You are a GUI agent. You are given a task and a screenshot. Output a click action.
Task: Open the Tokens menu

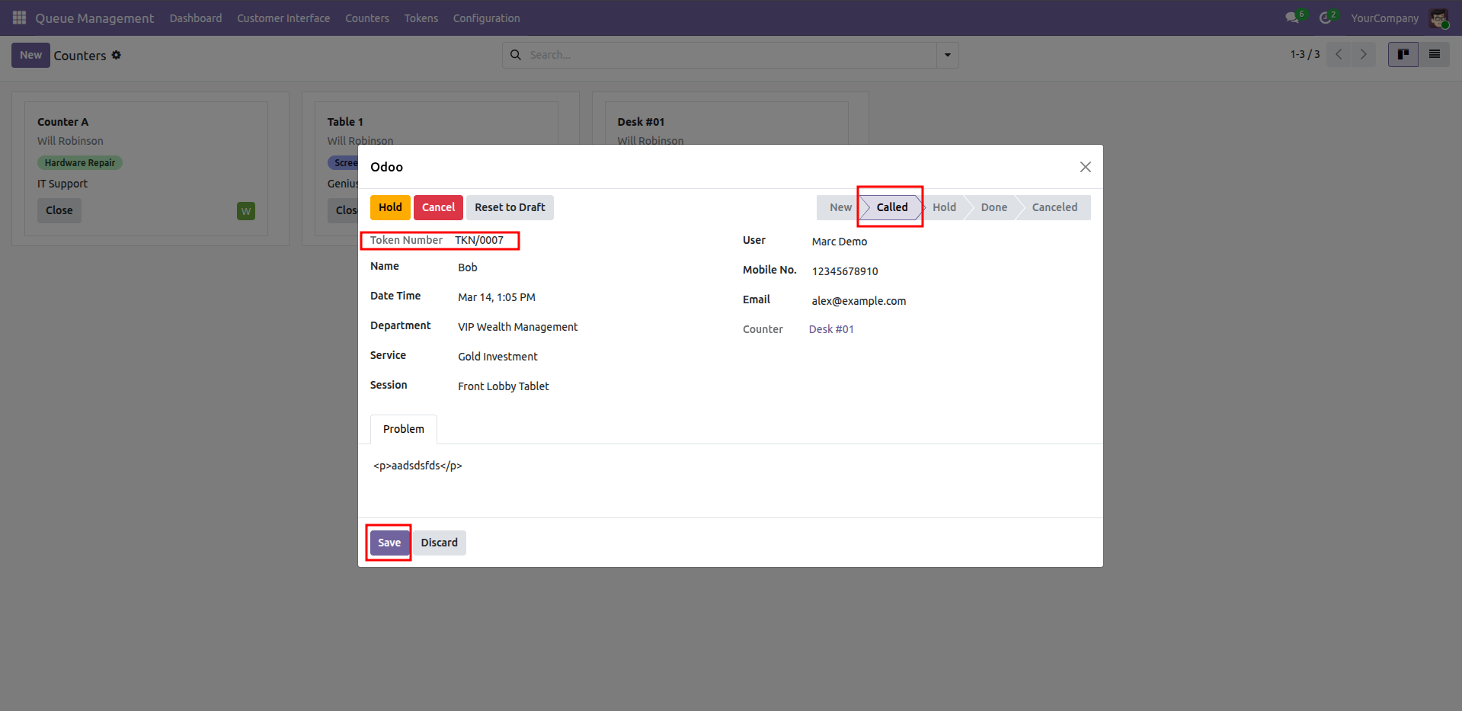(x=421, y=18)
